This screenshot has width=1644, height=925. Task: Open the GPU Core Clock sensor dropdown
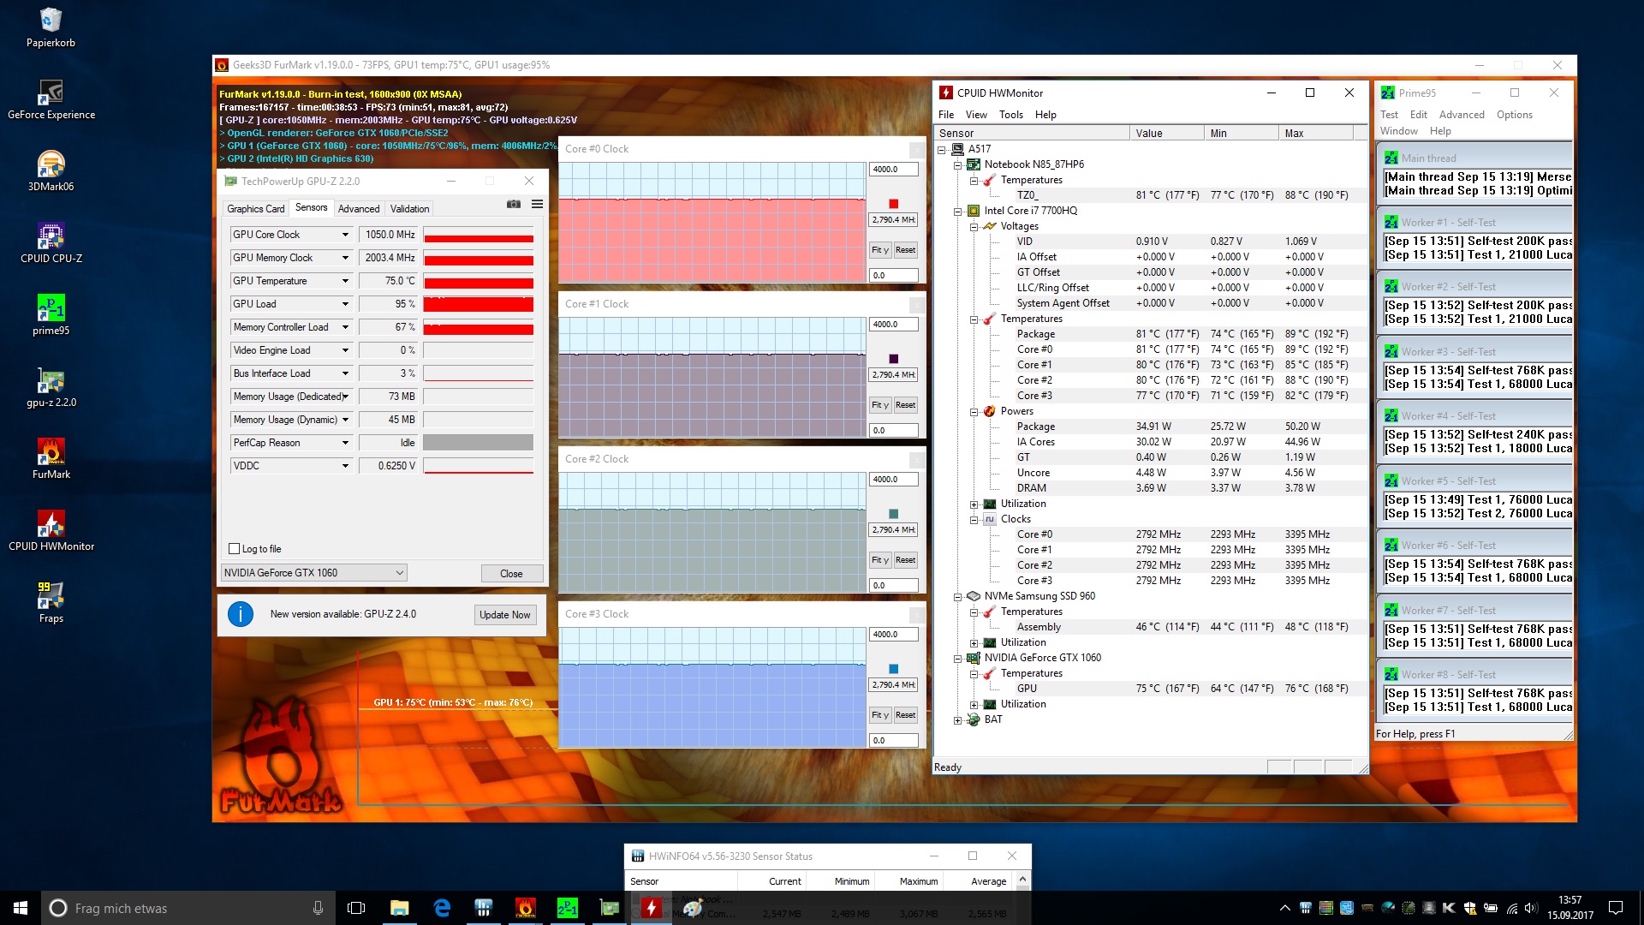click(345, 235)
